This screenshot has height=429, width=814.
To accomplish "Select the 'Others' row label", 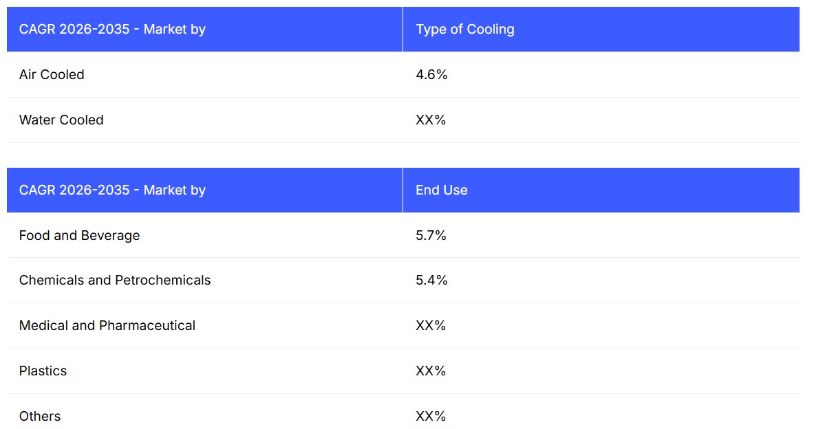I will [x=40, y=417].
